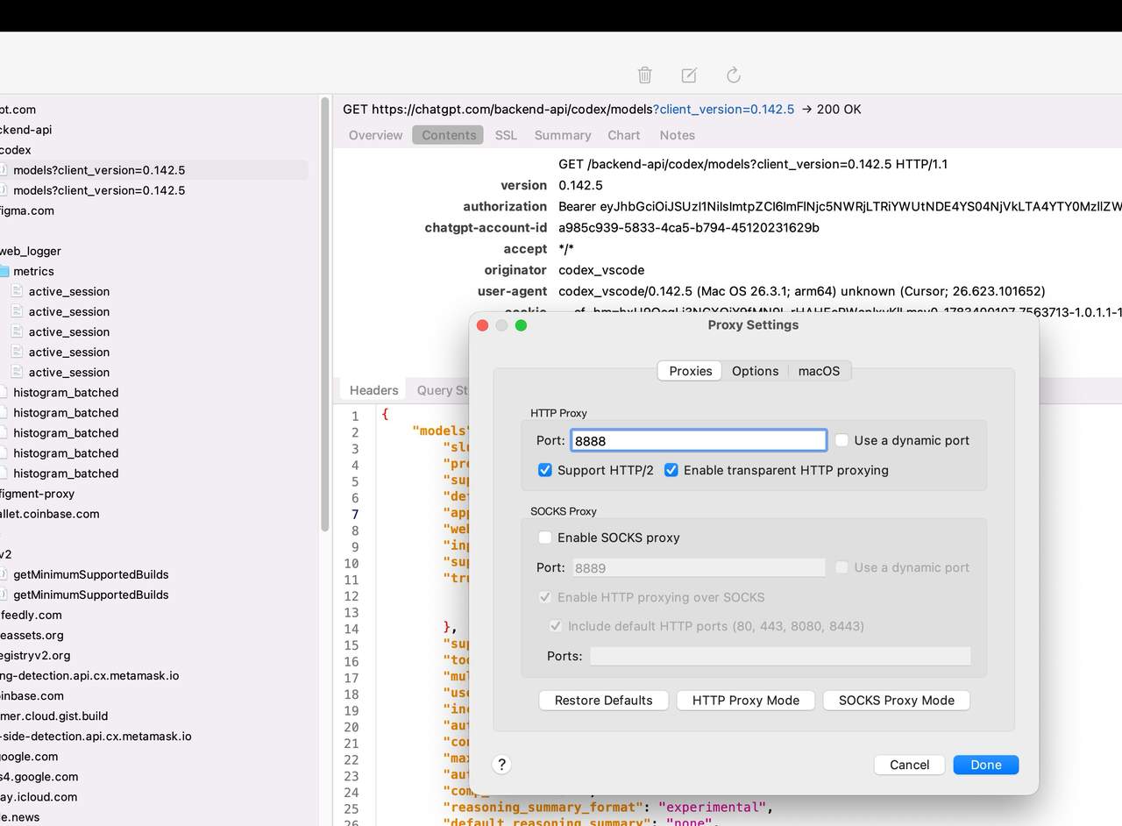Switch to the Proxies tab
Image resolution: width=1122 pixels, height=826 pixels.
click(x=690, y=371)
